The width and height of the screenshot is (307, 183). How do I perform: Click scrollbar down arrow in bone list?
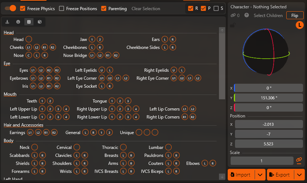[222, 177]
